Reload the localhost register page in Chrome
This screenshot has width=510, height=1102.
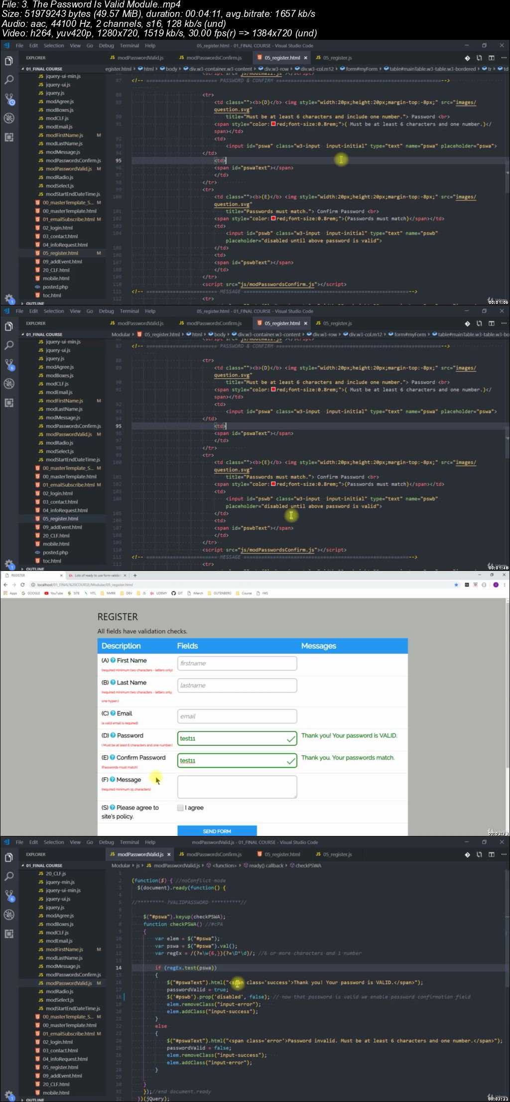coord(22,584)
